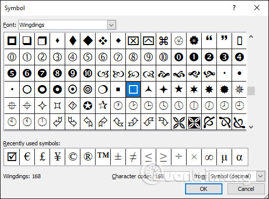The height and width of the screenshot is (199, 269).
Task: Select the black circled number 10 symbol
Action: (87, 73)
